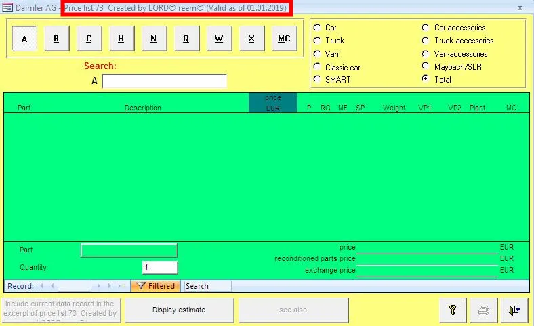534x326 pixels.
Task: Select the MC tab button
Action: coord(284,39)
